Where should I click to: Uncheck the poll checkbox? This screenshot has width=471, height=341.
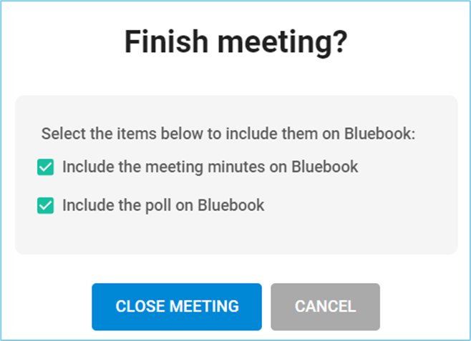click(x=46, y=206)
